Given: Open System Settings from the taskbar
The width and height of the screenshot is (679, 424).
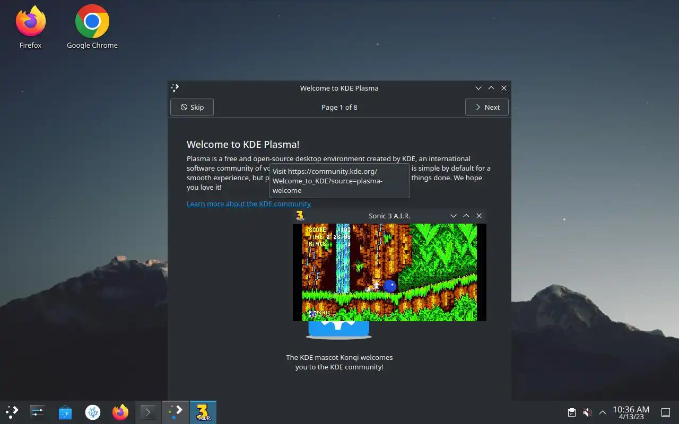Looking at the screenshot, I should 38,412.
